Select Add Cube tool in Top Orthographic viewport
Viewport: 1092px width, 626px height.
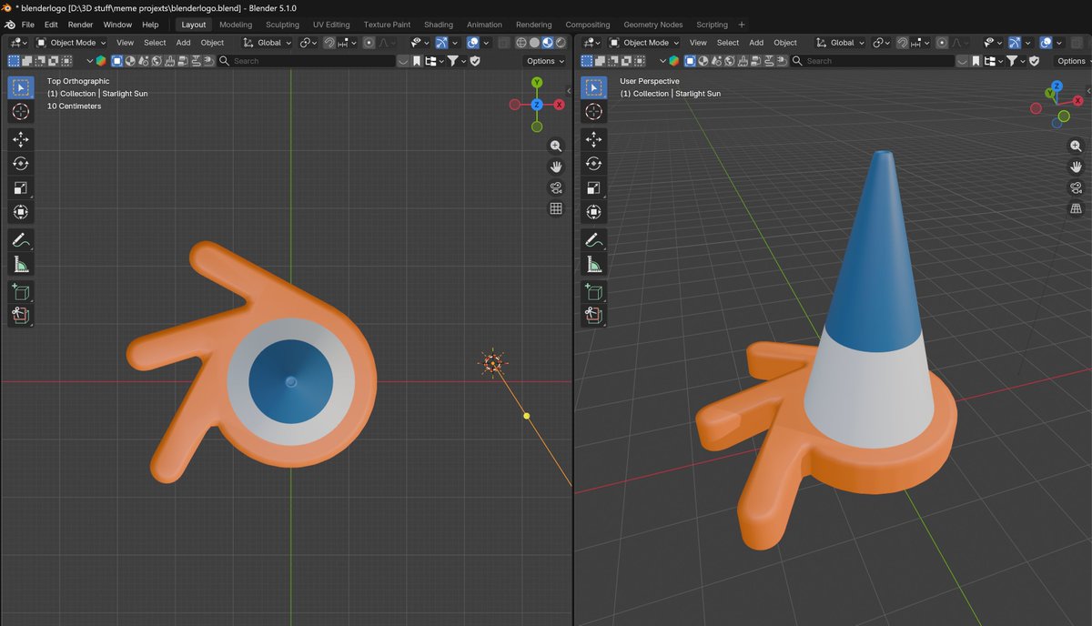point(20,292)
